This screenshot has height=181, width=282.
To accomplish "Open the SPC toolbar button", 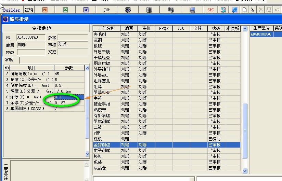I will coord(210,10).
